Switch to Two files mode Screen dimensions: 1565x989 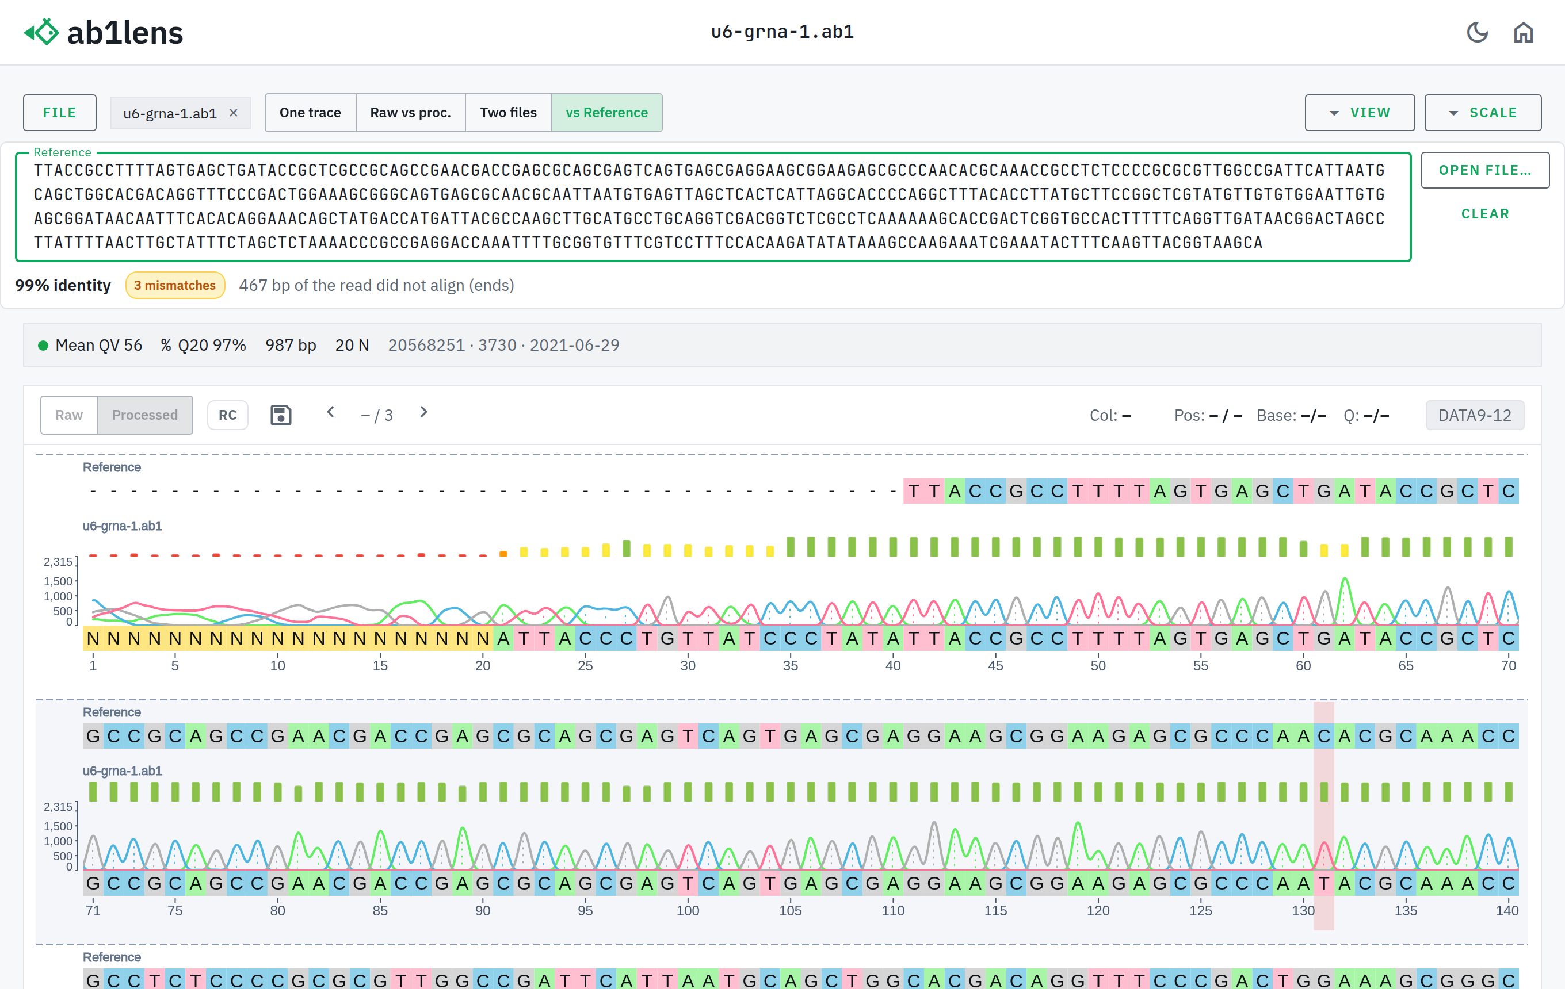(508, 112)
